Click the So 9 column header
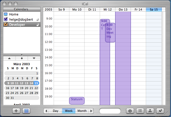 (x=62, y=10)
